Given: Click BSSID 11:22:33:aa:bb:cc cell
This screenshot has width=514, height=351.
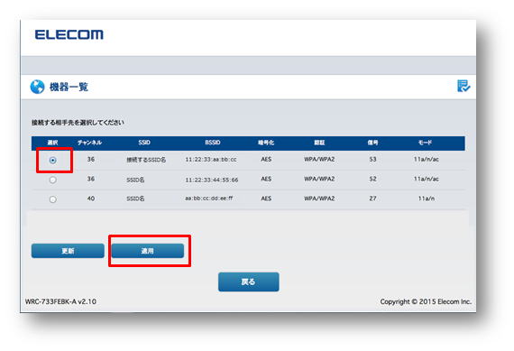Looking at the screenshot, I should click(x=211, y=160).
